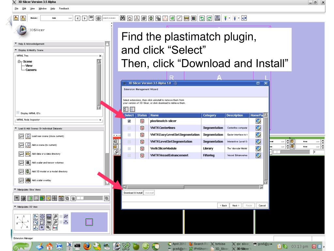Click the < Back wizard button
Viewport: 334px width, 251px height.
223,206
